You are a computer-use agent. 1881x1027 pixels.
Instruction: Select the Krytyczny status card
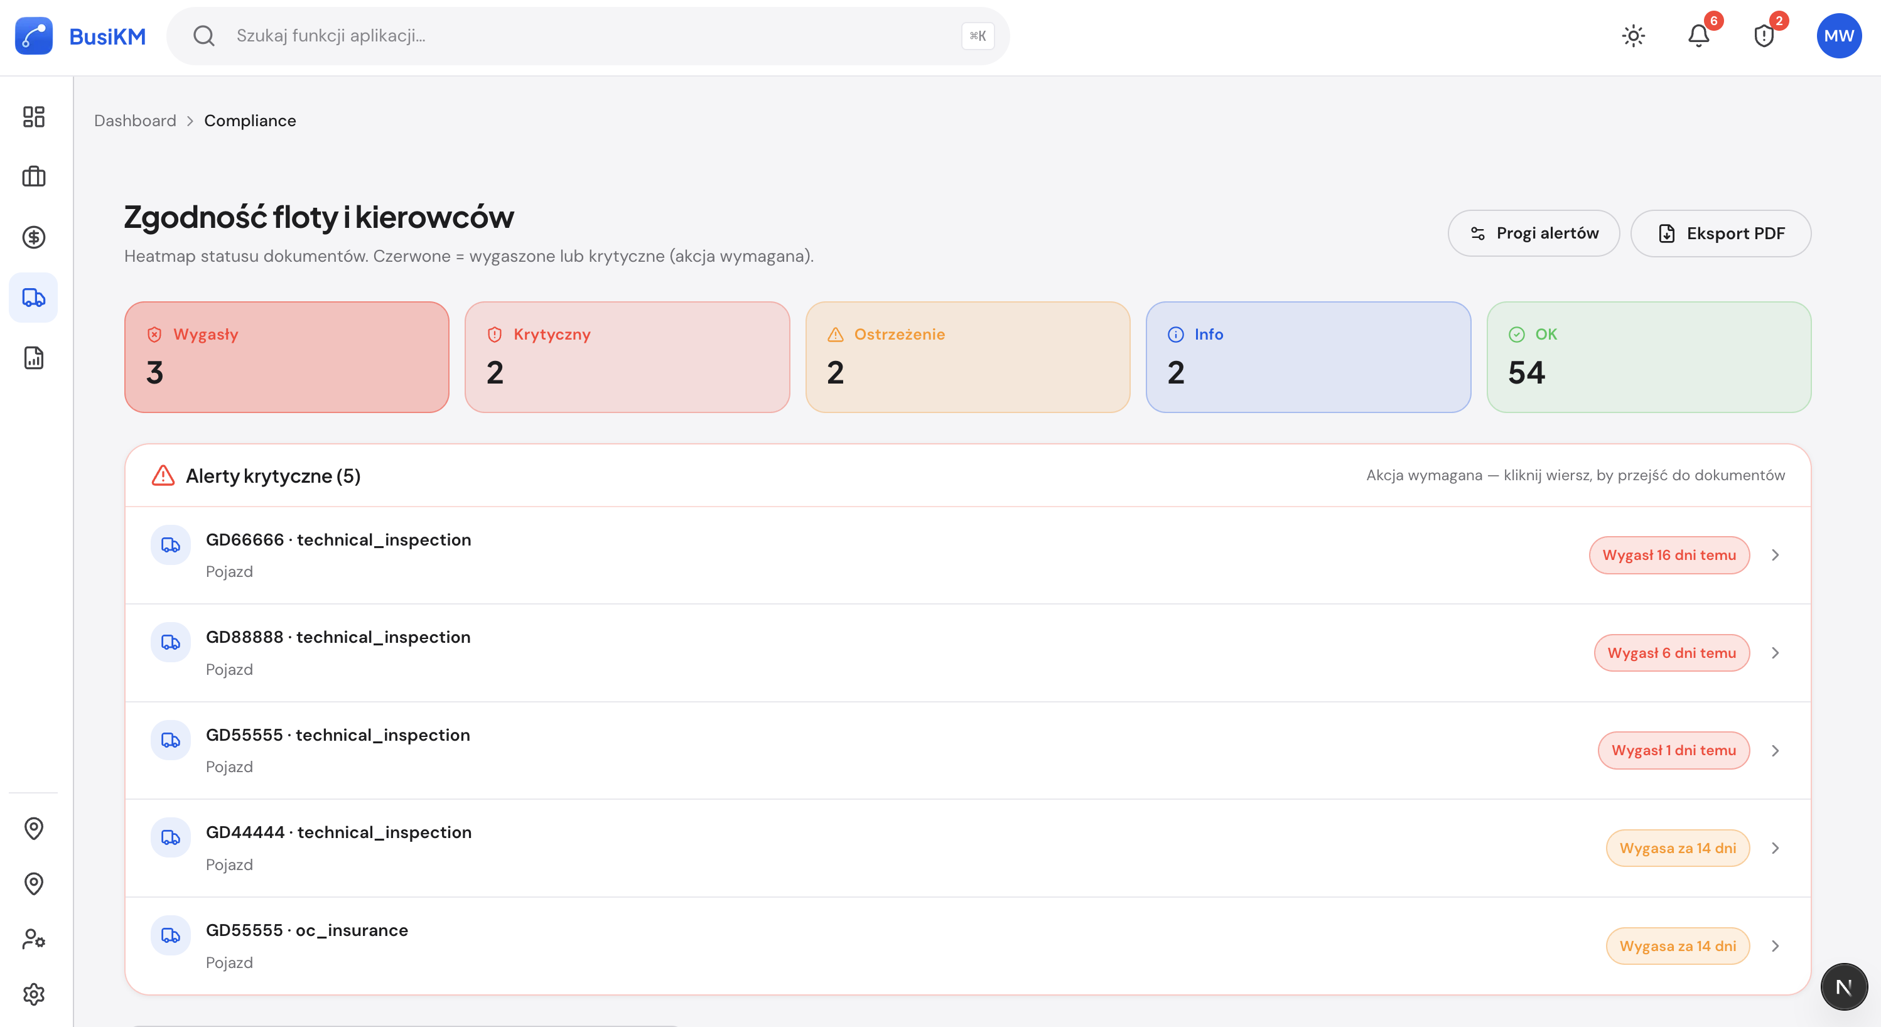[x=627, y=357]
